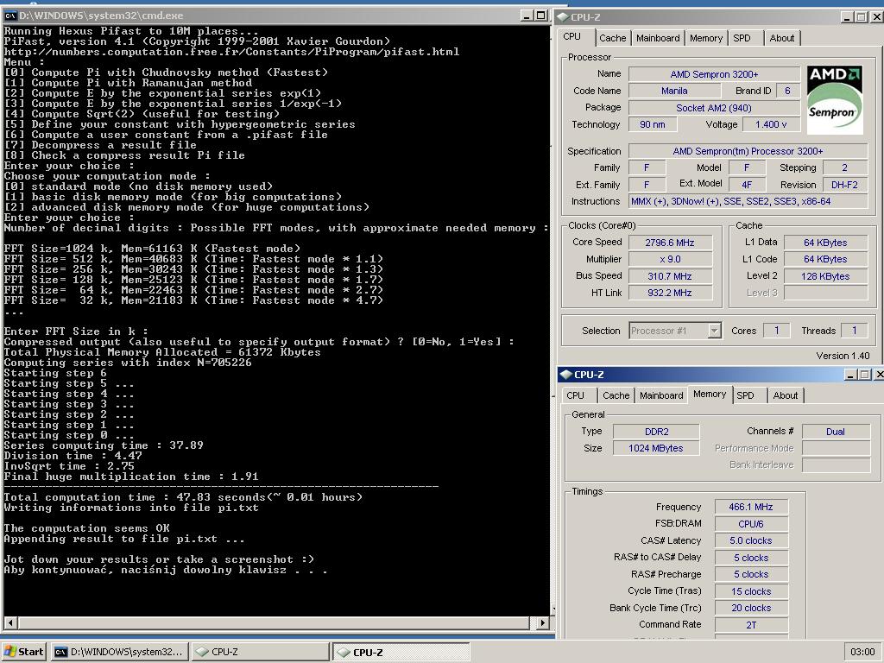Click memory Frequency value 466.1 MHz

pos(751,507)
